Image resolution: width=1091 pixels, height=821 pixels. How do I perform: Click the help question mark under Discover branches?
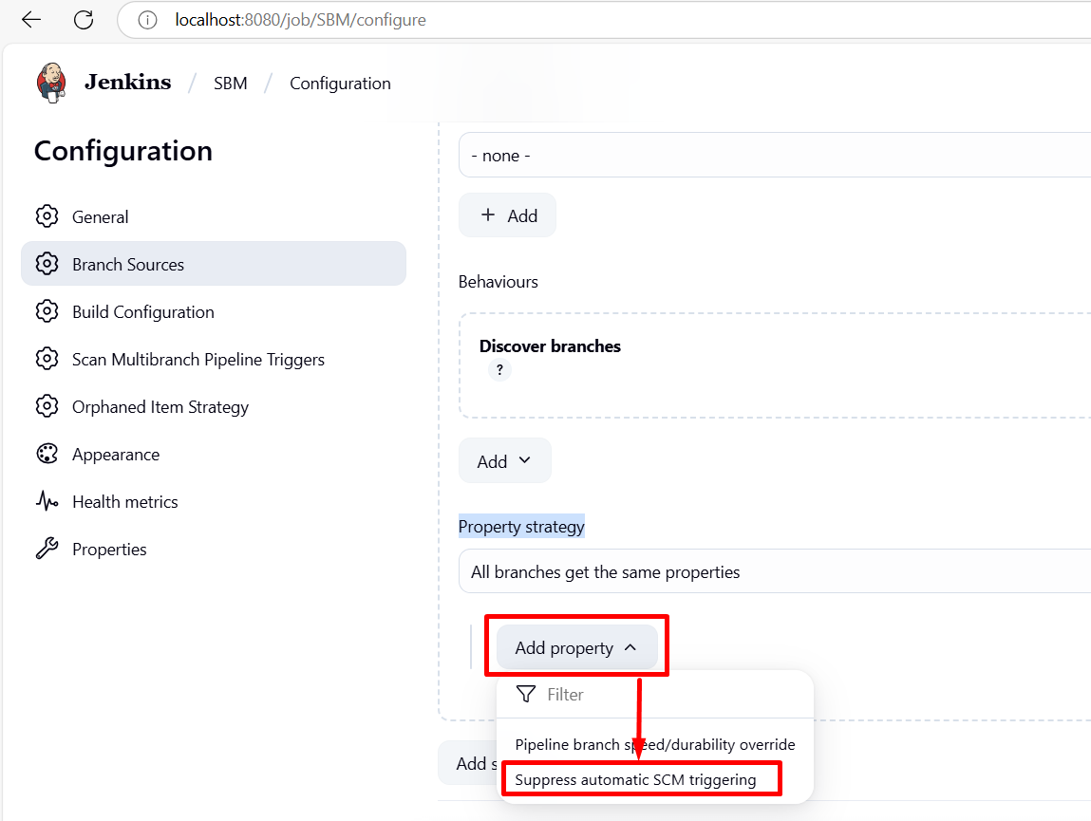point(499,370)
